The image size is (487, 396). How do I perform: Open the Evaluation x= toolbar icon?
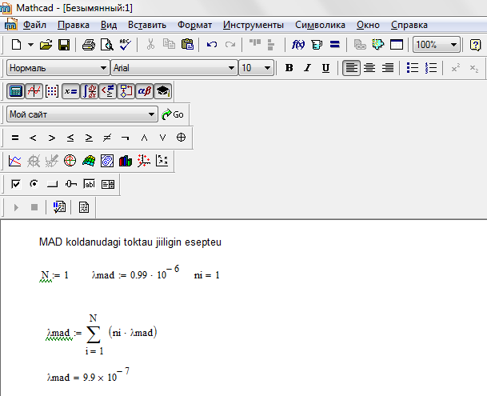(70, 91)
